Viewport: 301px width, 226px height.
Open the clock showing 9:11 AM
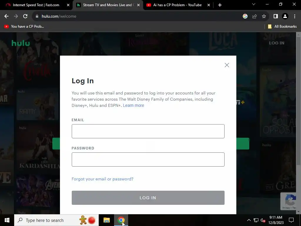pos(276,220)
